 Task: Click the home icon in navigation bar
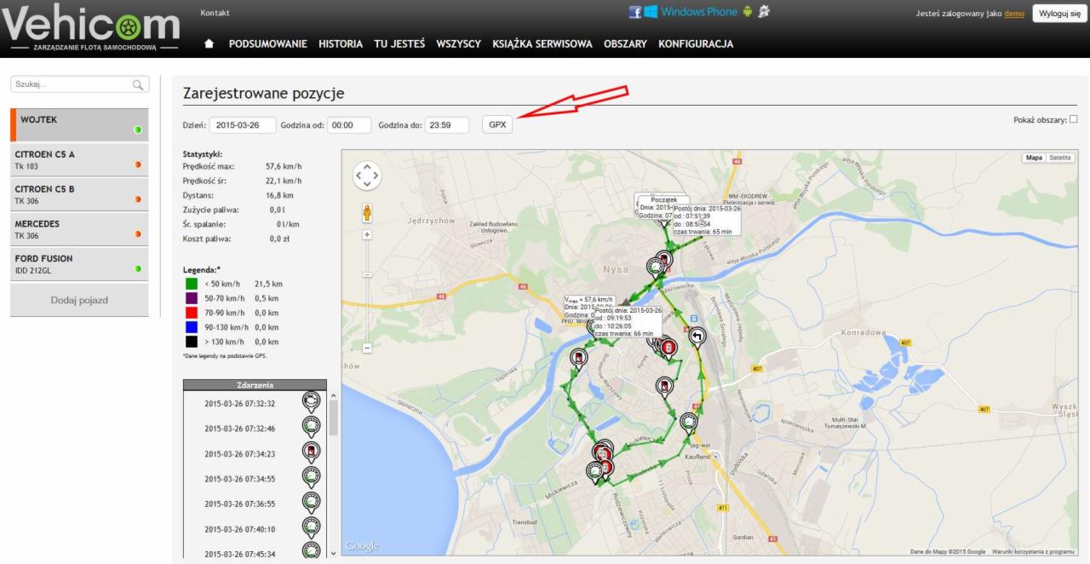[x=209, y=44]
